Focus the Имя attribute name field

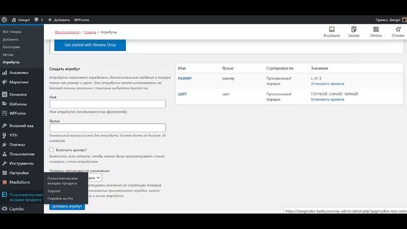pyautogui.click(x=107, y=104)
